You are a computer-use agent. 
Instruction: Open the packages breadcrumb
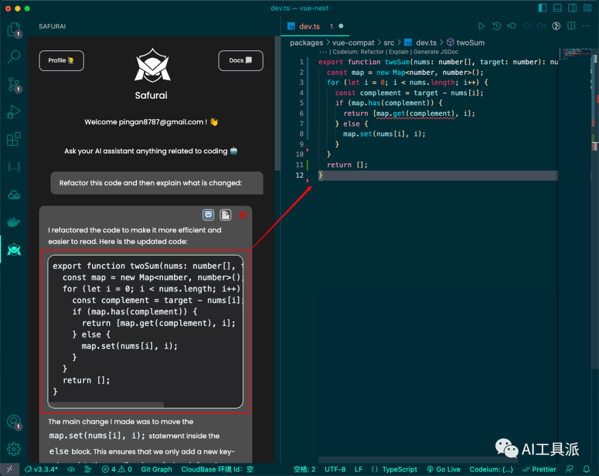pyautogui.click(x=306, y=43)
